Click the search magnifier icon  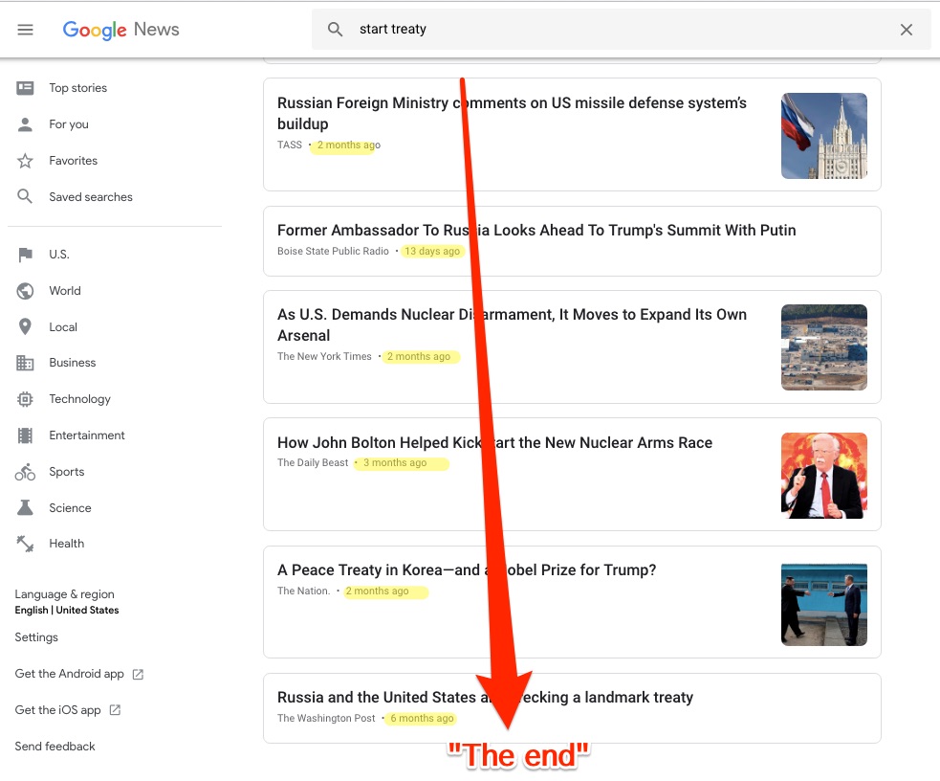(x=335, y=30)
